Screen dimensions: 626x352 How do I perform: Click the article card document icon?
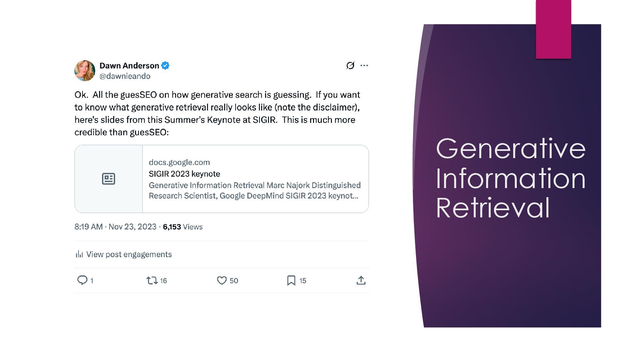(x=109, y=179)
